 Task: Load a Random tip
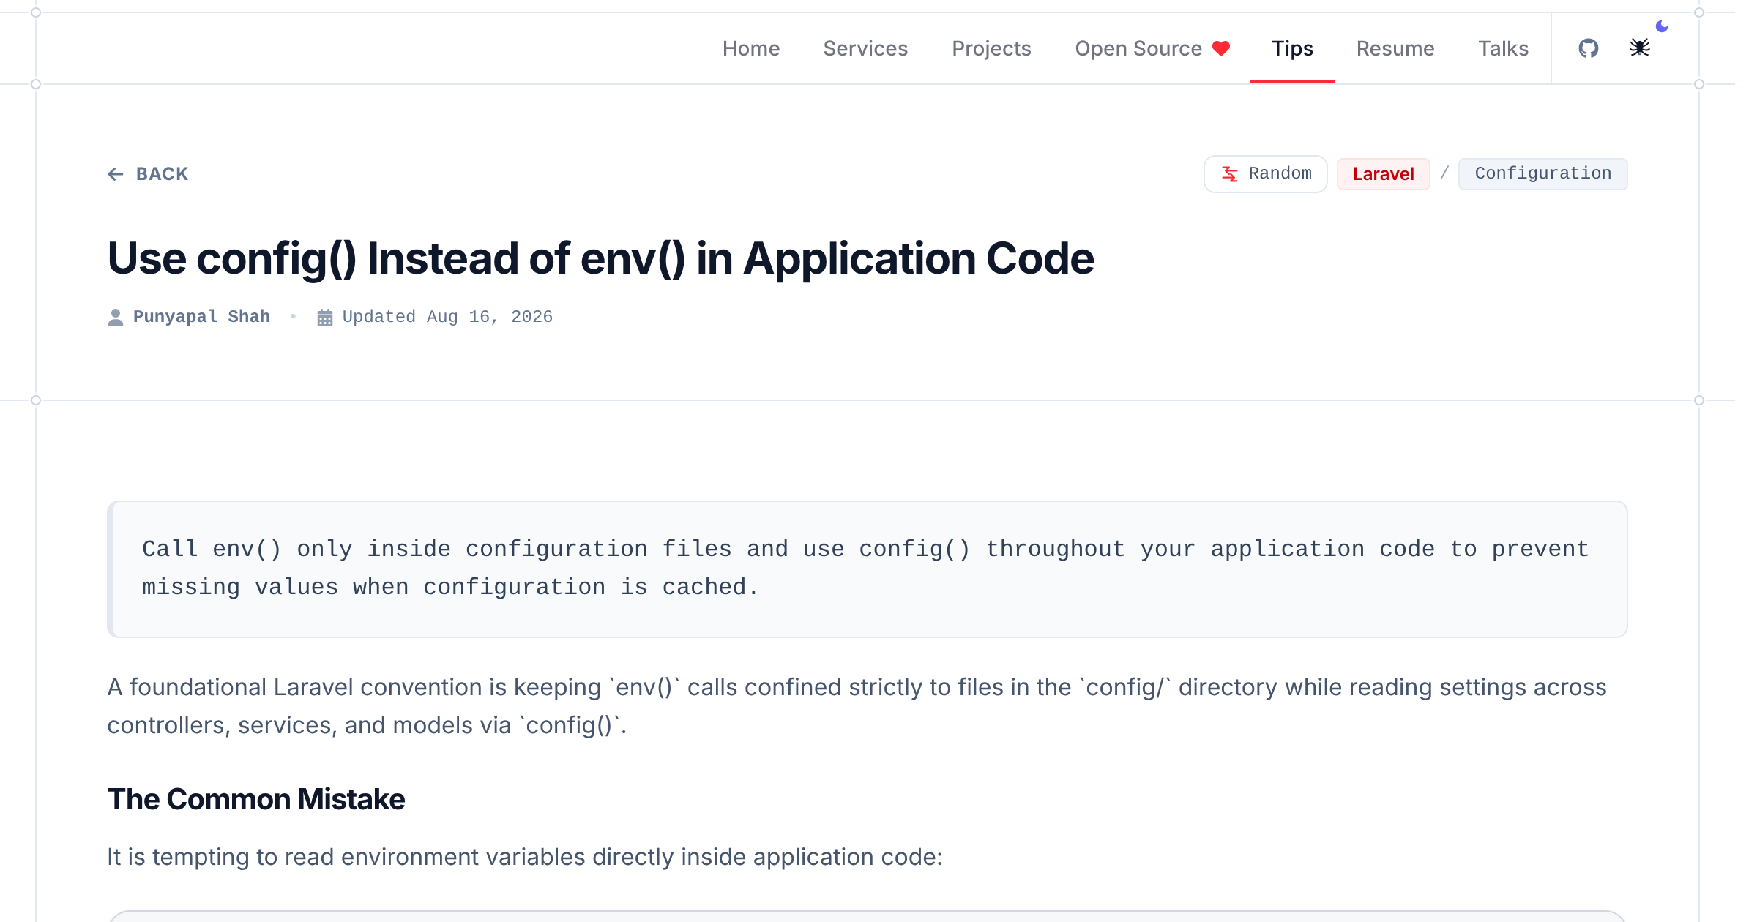tap(1266, 173)
